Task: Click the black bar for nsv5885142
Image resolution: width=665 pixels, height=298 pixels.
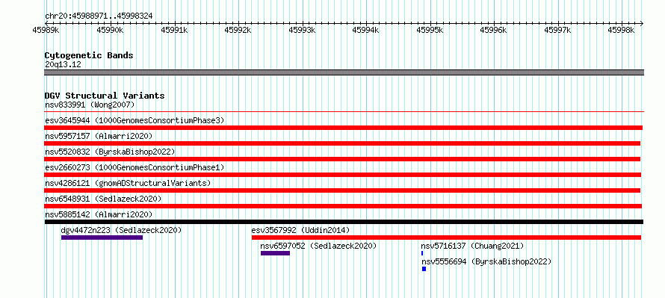Action: tap(344, 222)
